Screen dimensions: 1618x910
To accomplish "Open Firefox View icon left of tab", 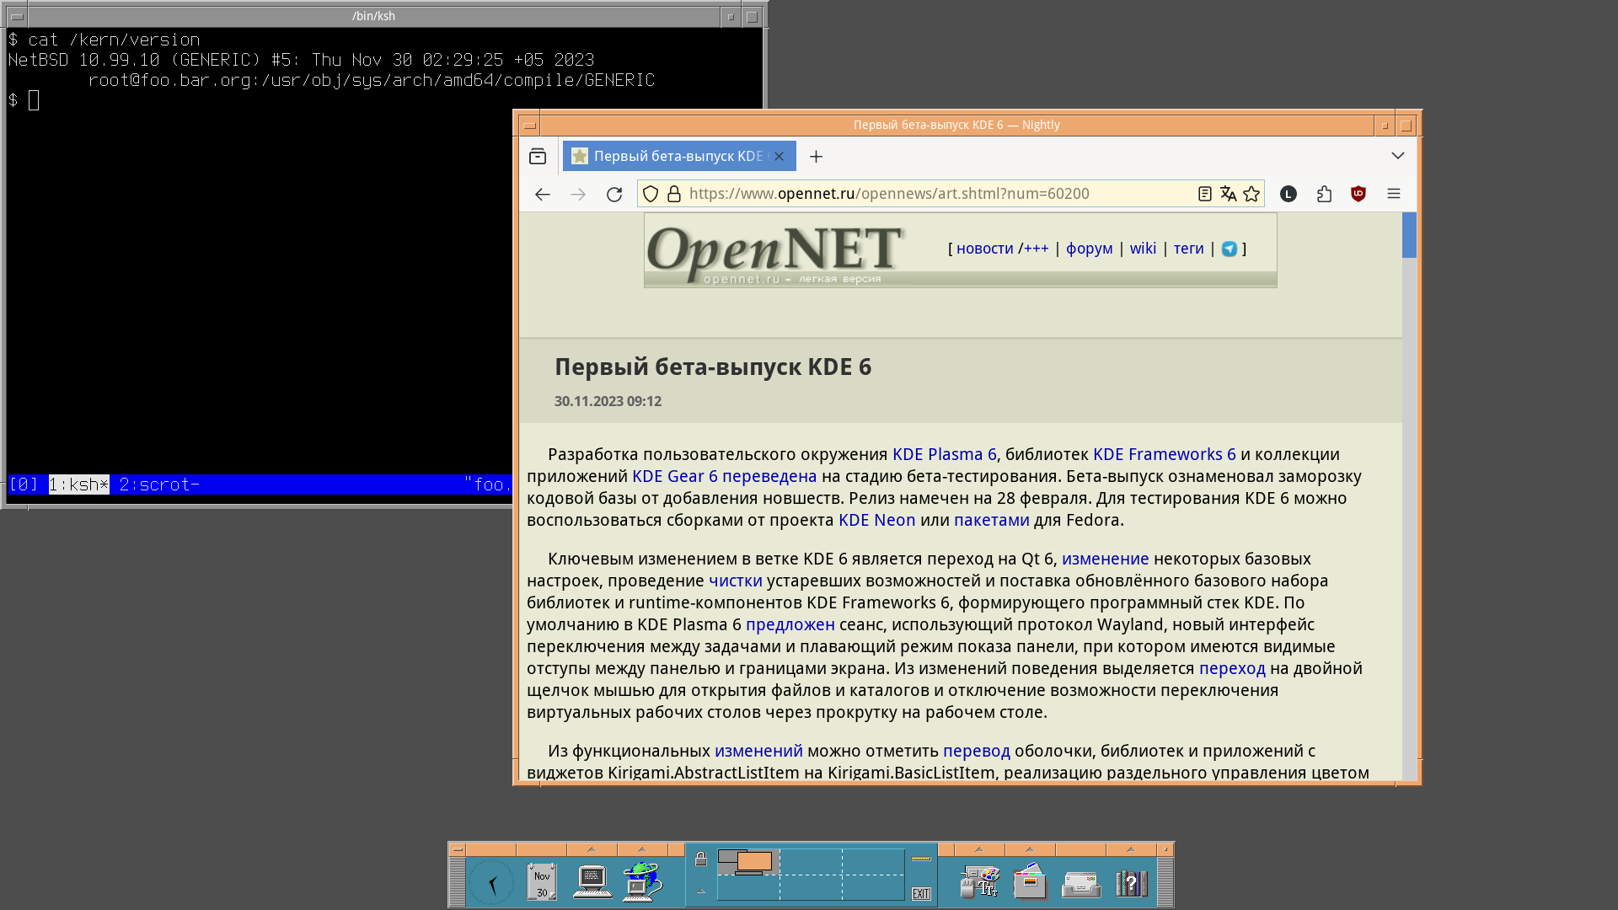I will coord(538,157).
